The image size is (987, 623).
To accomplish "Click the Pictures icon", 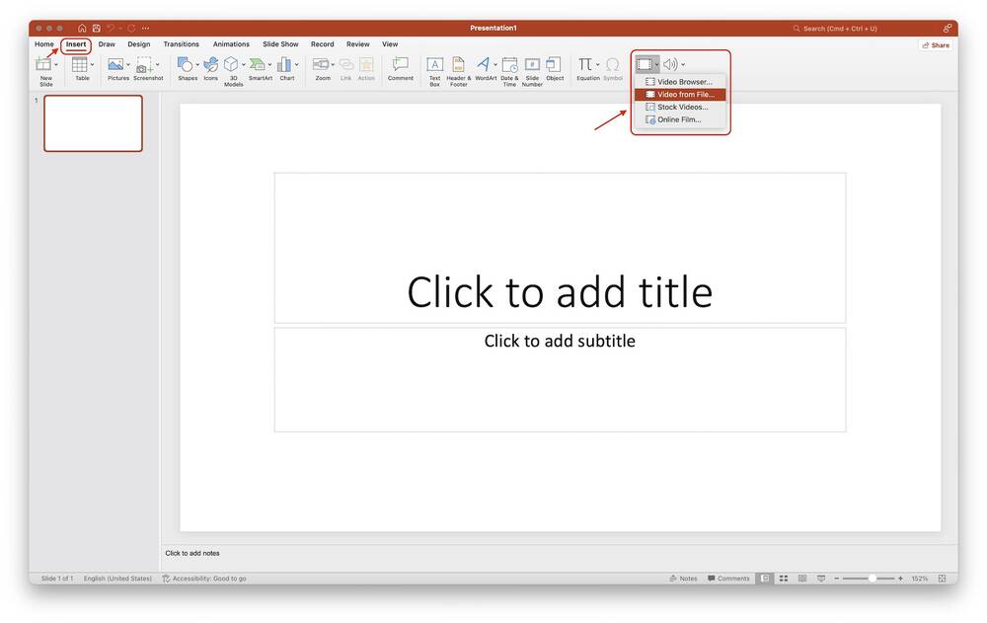I will pos(115,64).
